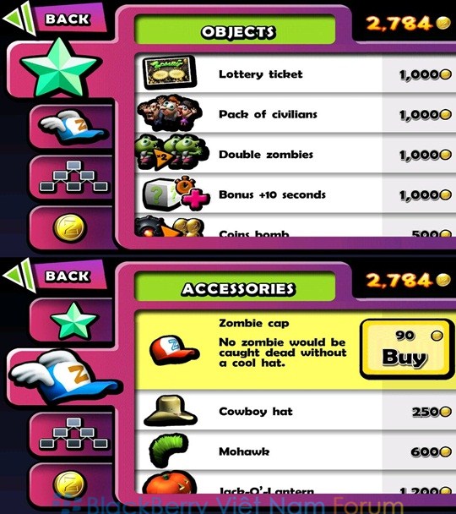Pick the Bonus +10 seconds item icon

[176, 194]
